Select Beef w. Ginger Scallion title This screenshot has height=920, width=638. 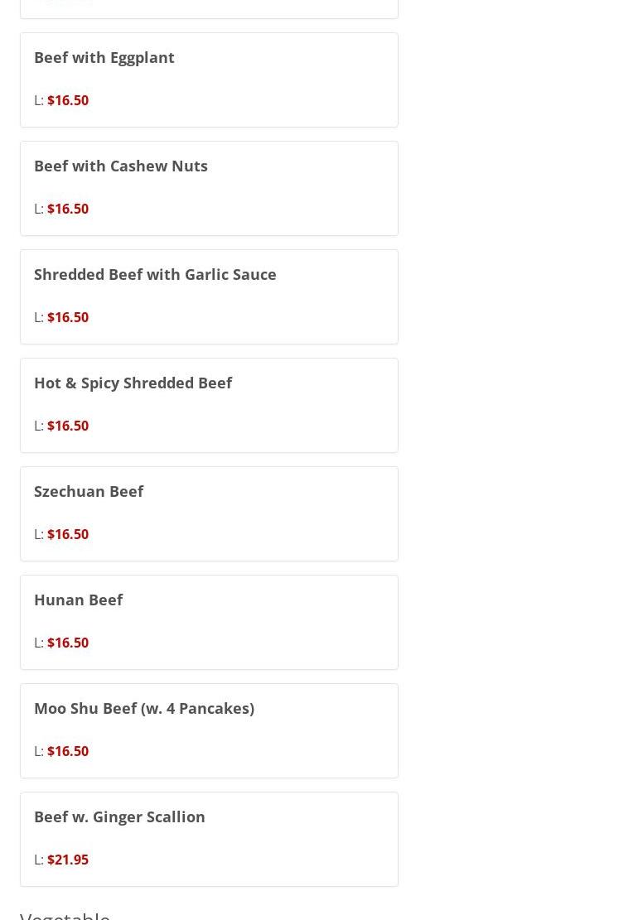[119, 816]
